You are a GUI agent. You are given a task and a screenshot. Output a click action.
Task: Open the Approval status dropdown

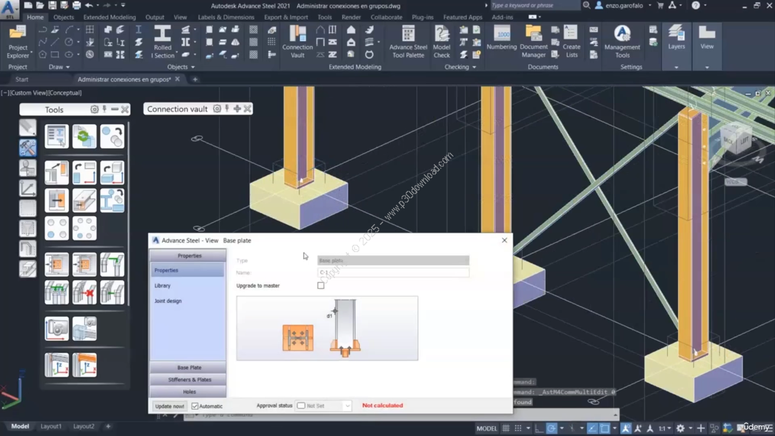coord(347,406)
